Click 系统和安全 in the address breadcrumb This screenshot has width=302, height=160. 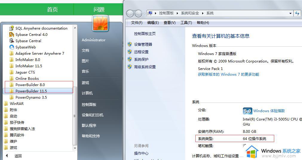tap(190, 13)
